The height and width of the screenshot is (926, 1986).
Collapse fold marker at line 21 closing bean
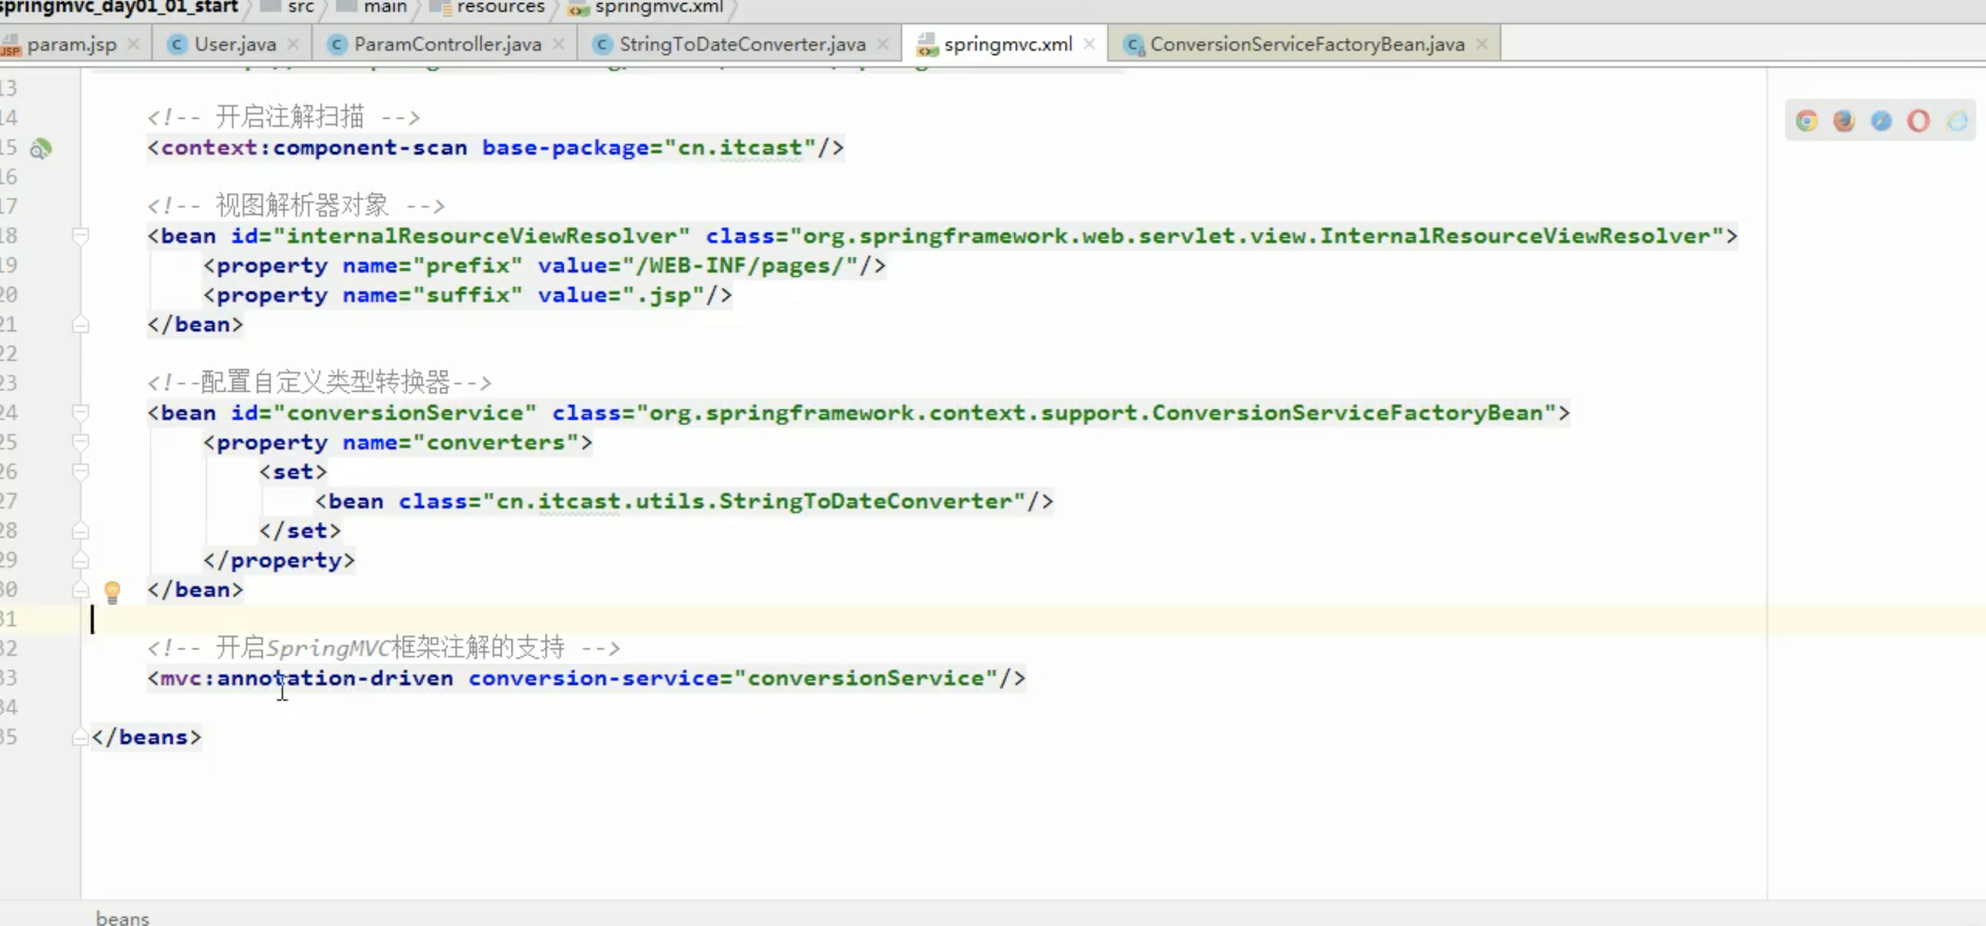(x=80, y=325)
